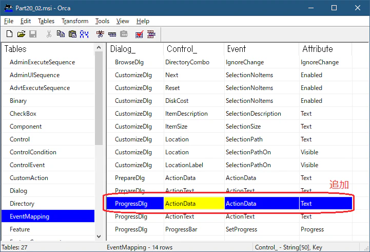Sort by the Dialog_ column header
The height and width of the screenshot is (252, 370).
pos(135,49)
